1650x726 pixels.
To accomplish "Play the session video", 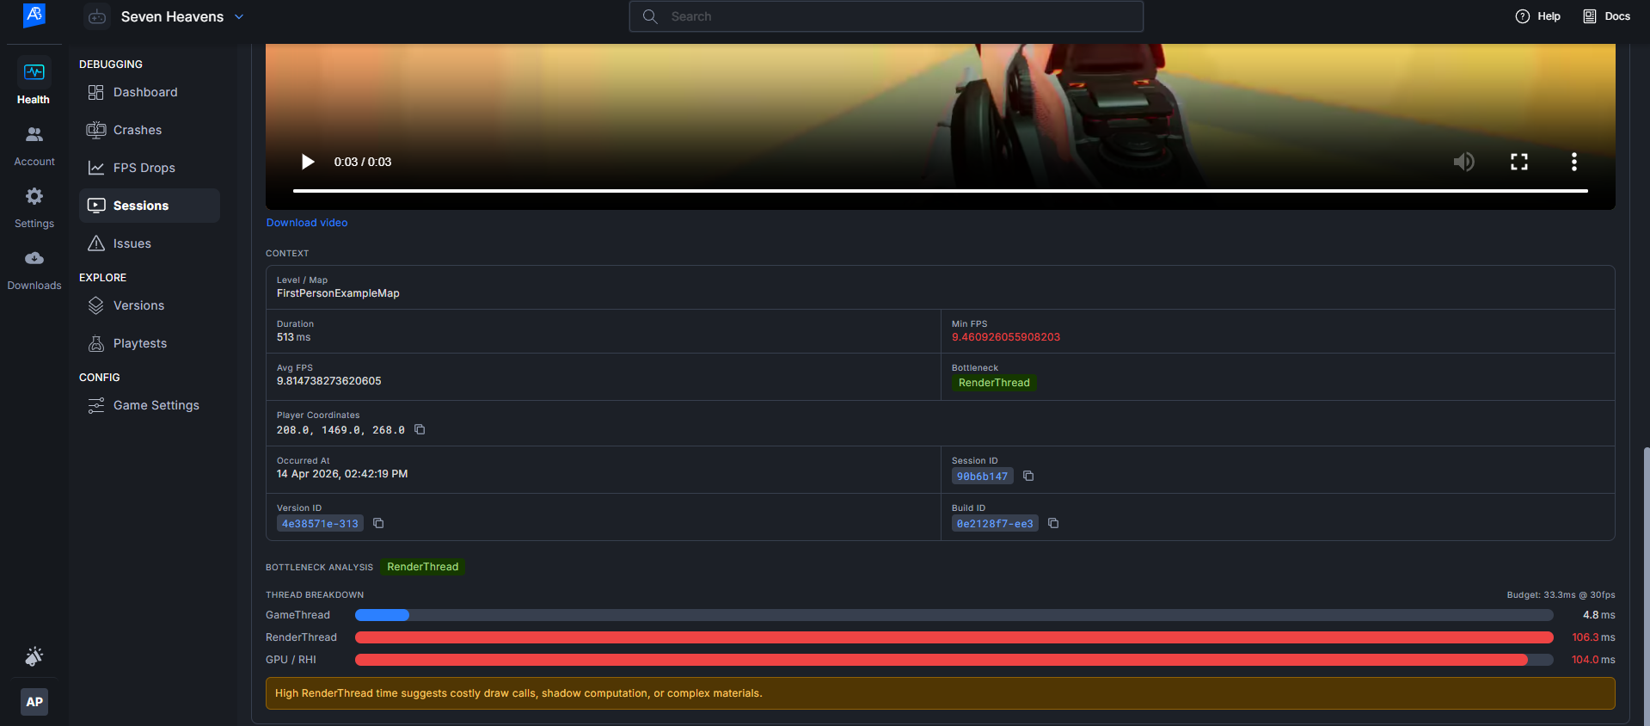I will click(x=308, y=162).
